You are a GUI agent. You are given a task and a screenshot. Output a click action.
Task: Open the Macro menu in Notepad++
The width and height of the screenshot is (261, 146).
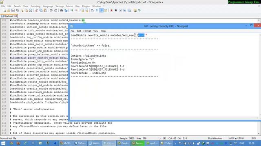coord(70,6)
